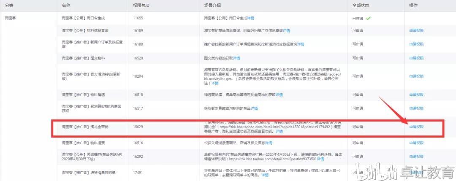456x181 pixels.
Task: Click permission ID 16188
Action: (x=138, y=44)
